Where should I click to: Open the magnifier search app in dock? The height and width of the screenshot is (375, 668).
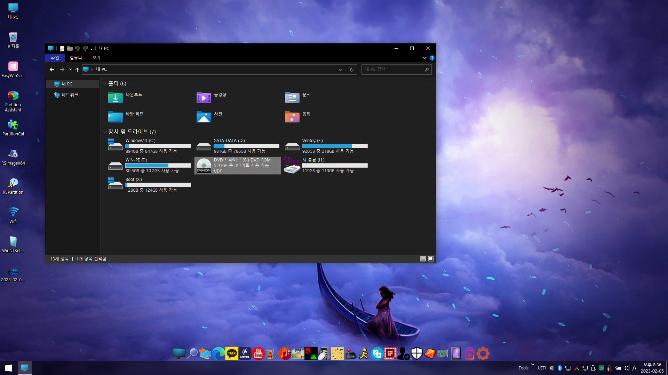(192, 353)
